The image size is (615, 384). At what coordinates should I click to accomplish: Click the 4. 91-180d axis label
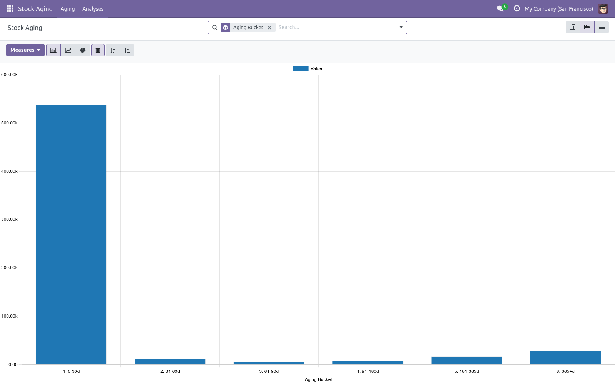(x=368, y=372)
